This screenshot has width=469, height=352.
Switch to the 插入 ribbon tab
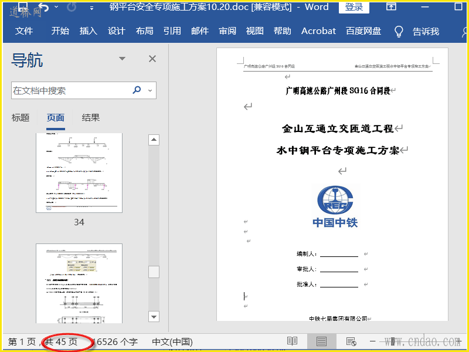click(89, 31)
